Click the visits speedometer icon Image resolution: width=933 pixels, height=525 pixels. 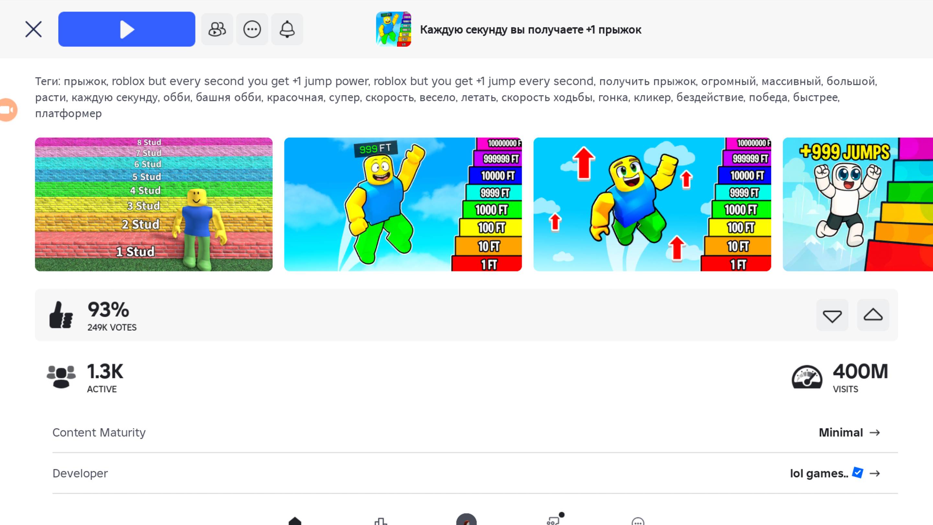807,377
